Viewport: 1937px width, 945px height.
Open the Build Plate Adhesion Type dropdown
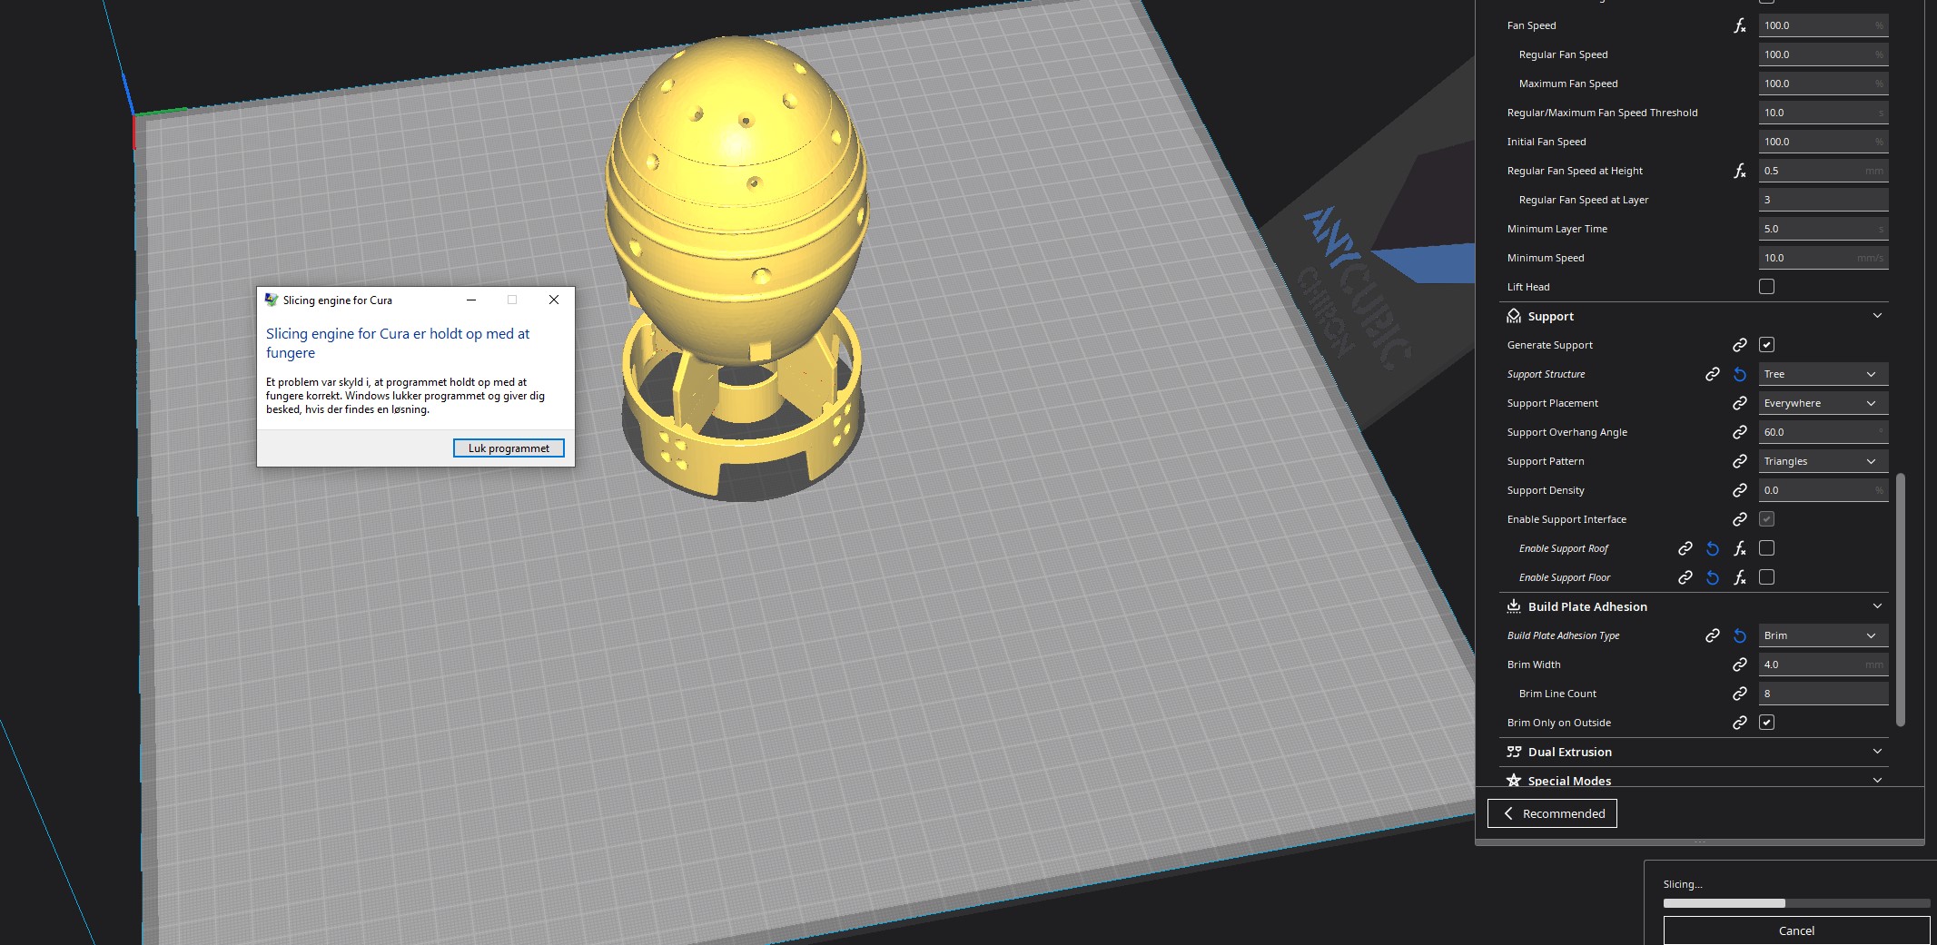point(1823,635)
